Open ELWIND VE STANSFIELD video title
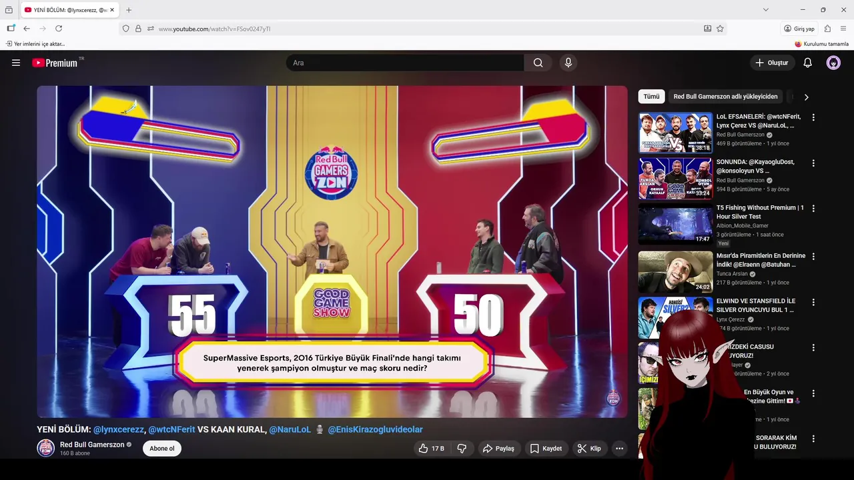The height and width of the screenshot is (480, 854). click(x=755, y=305)
